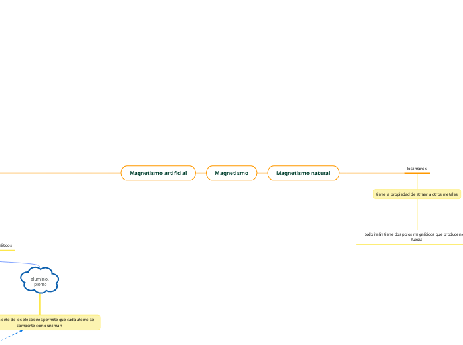Select the 'todo imán tiene dos polos' node
Image resolution: width=463 pixels, height=345 pixels.
pos(412,236)
